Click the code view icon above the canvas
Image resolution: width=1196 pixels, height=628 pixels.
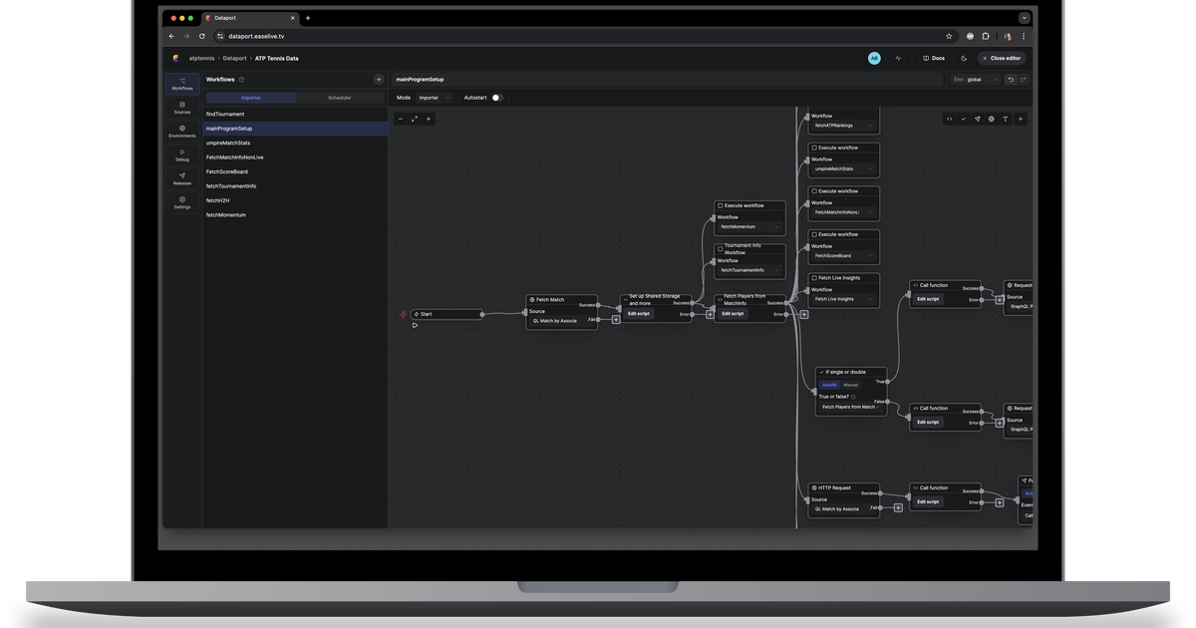click(x=950, y=119)
